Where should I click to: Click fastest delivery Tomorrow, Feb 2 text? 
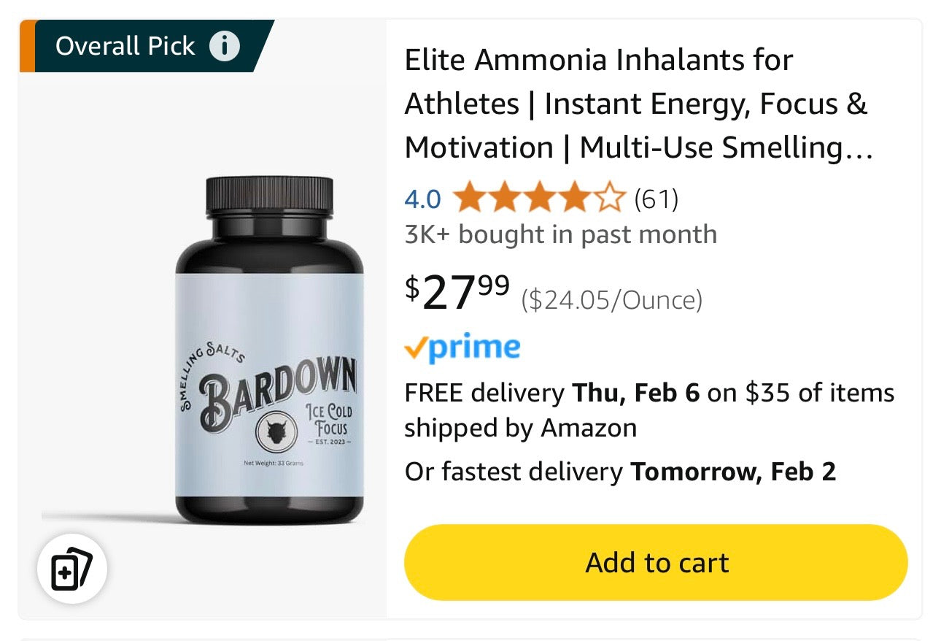620,472
